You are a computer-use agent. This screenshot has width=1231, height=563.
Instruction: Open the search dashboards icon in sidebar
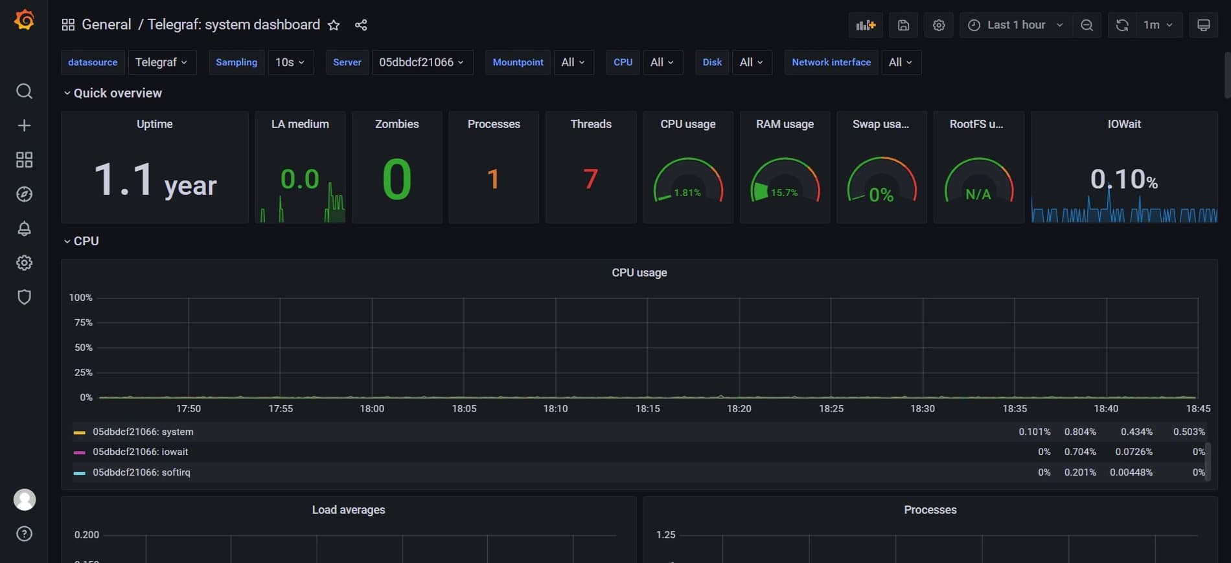pyautogui.click(x=24, y=91)
